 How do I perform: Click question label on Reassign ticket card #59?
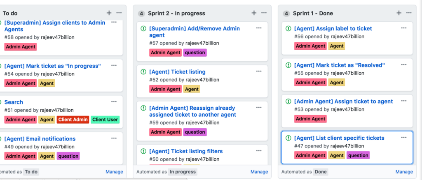click(195, 132)
